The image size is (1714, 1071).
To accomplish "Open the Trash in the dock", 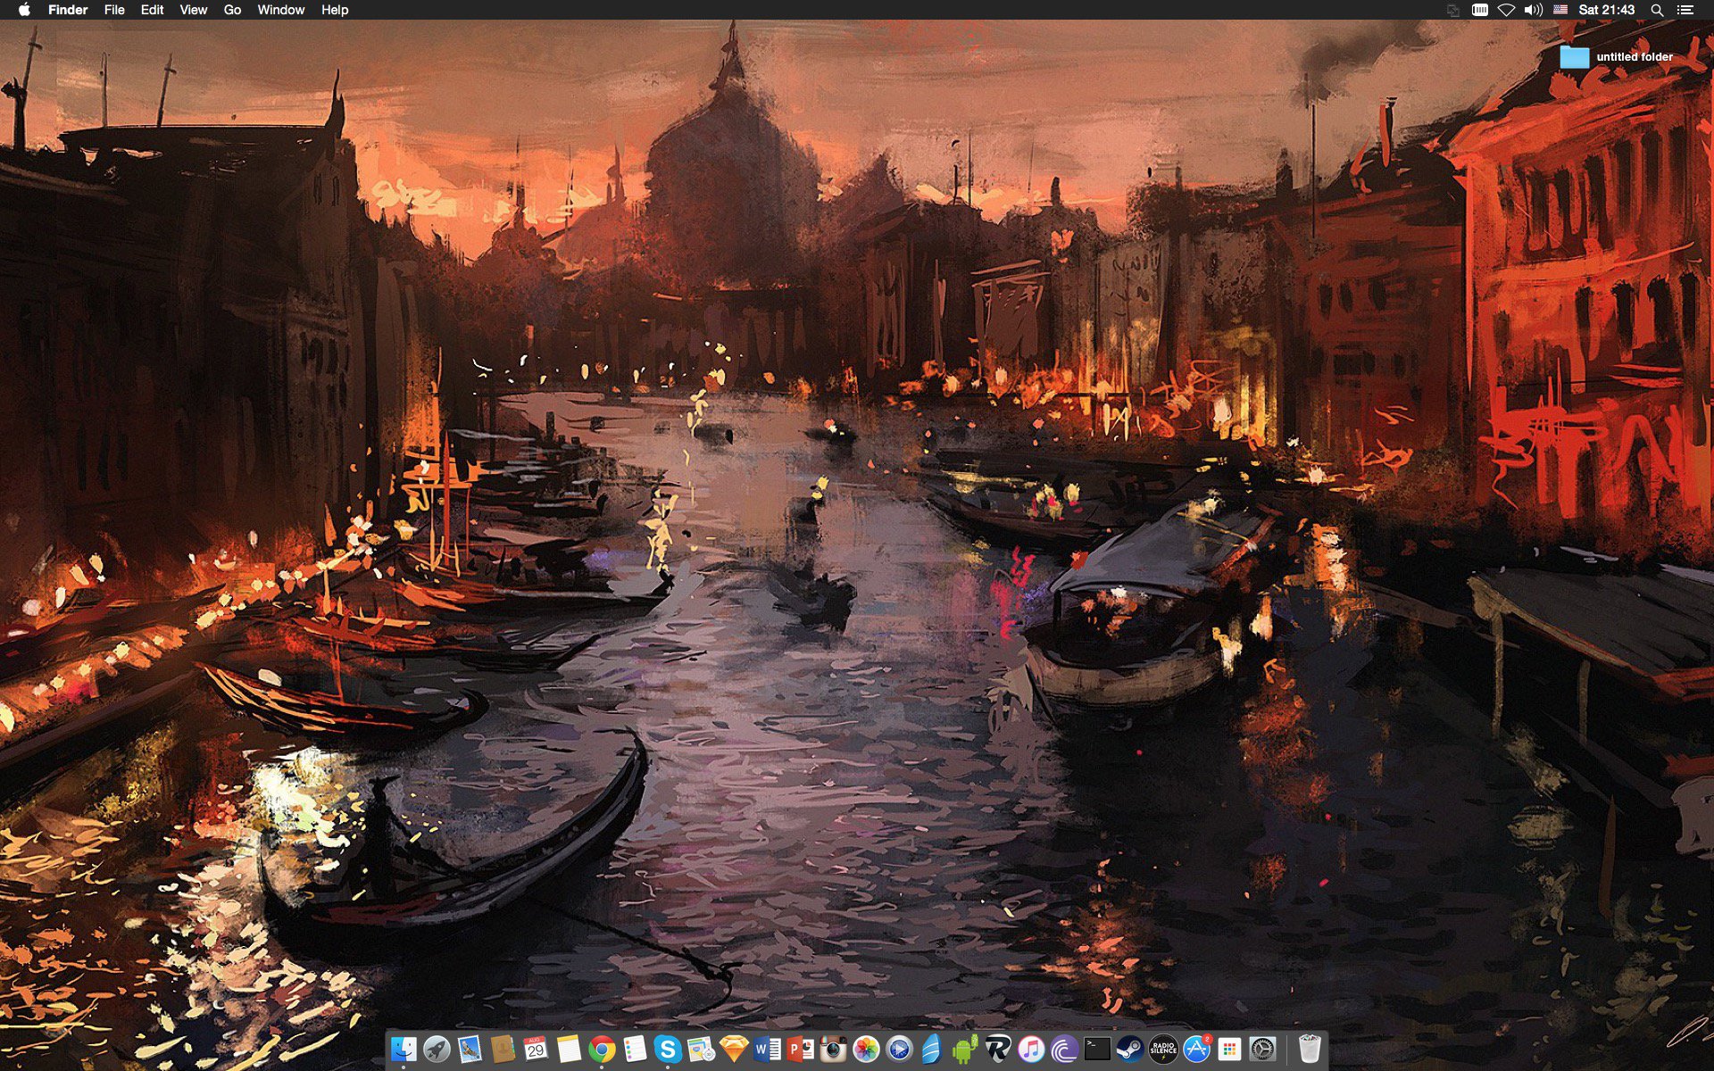I will click(1309, 1050).
